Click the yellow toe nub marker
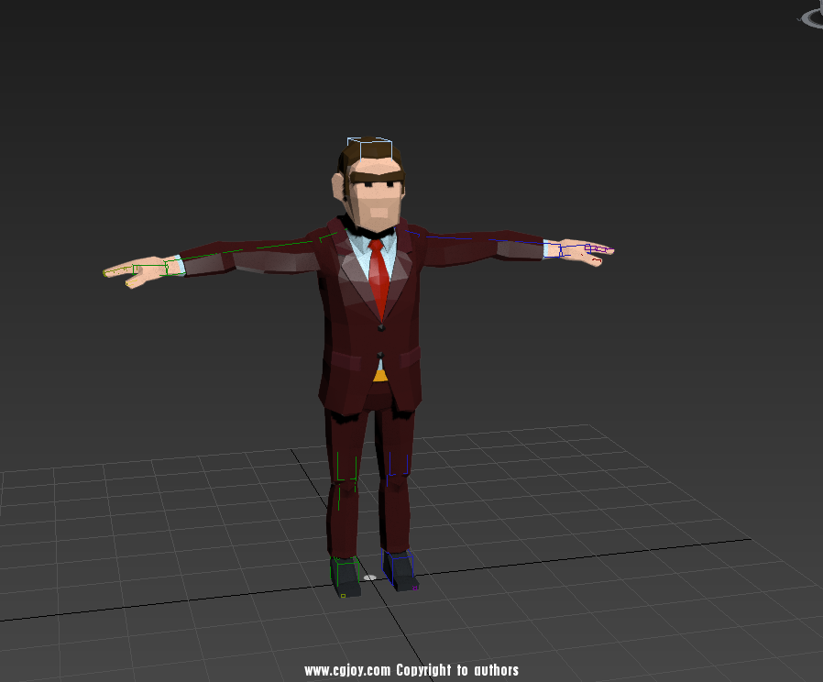The height and width of the screenshot is (682, 823). coord(343,595)
